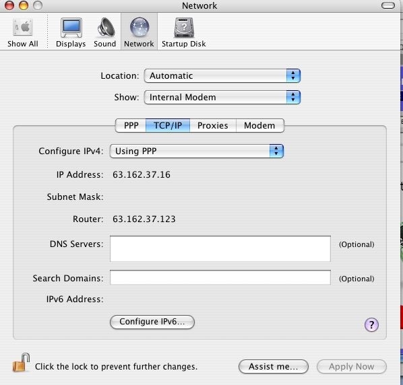
Task: Click the padlock icon to lock settings
Action: (21, 363)
